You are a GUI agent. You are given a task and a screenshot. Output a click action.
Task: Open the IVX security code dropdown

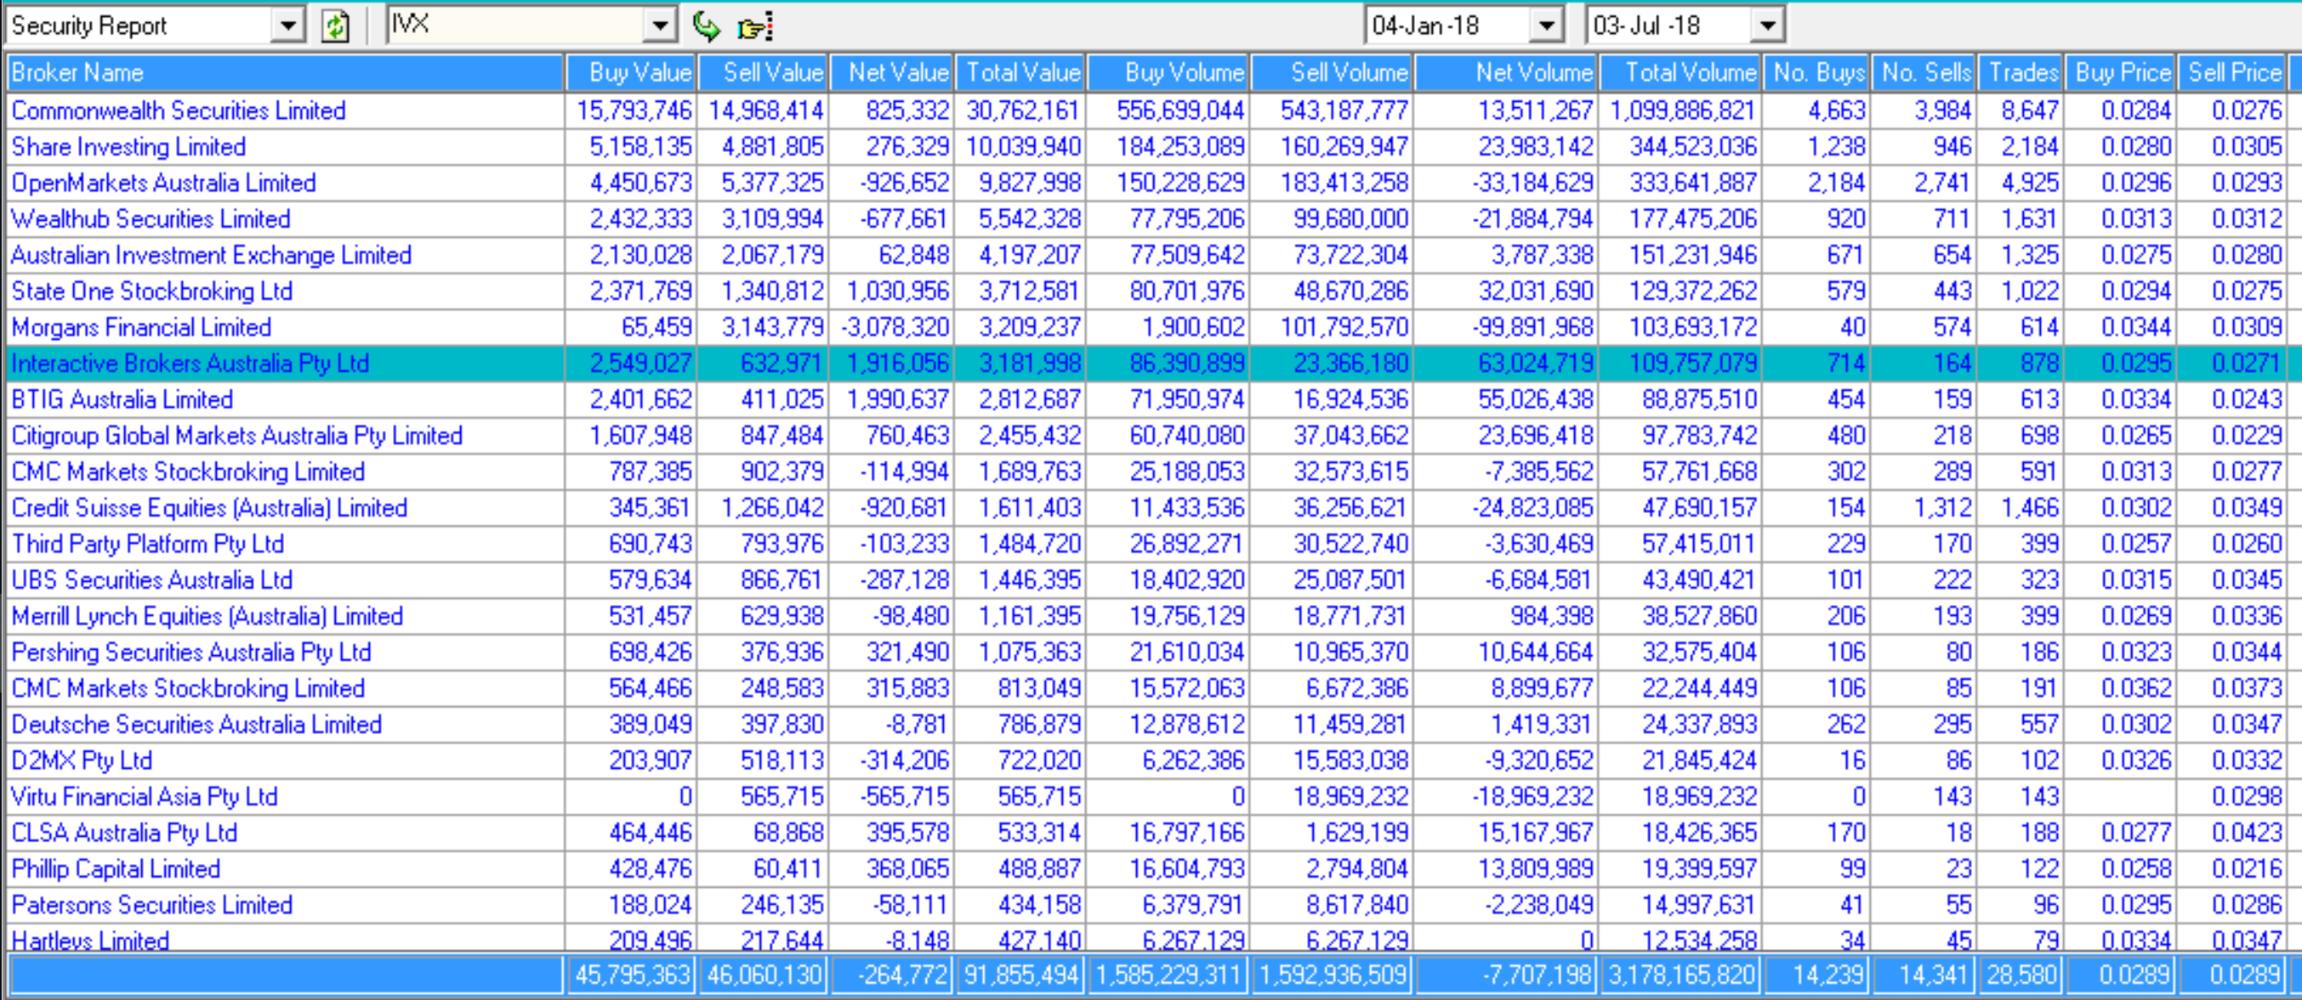[660, 25]
